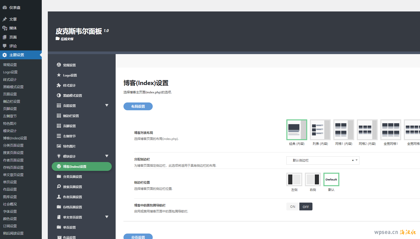Click the 常规设置 globe icon
Viewport: 420px width, 239px height.
[59, 65]
